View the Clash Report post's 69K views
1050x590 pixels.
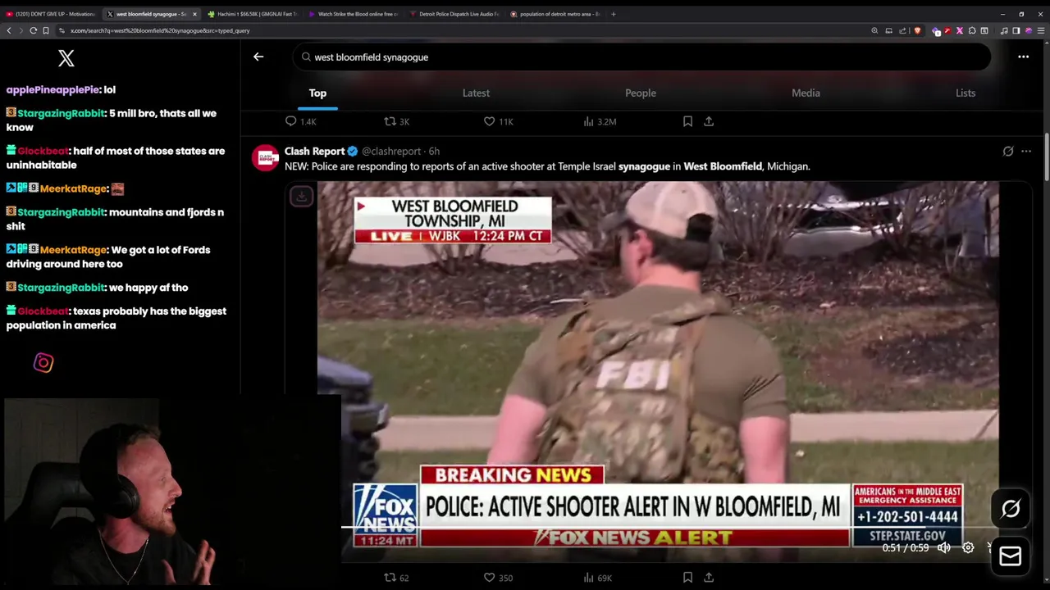click(x=598, y=578)
